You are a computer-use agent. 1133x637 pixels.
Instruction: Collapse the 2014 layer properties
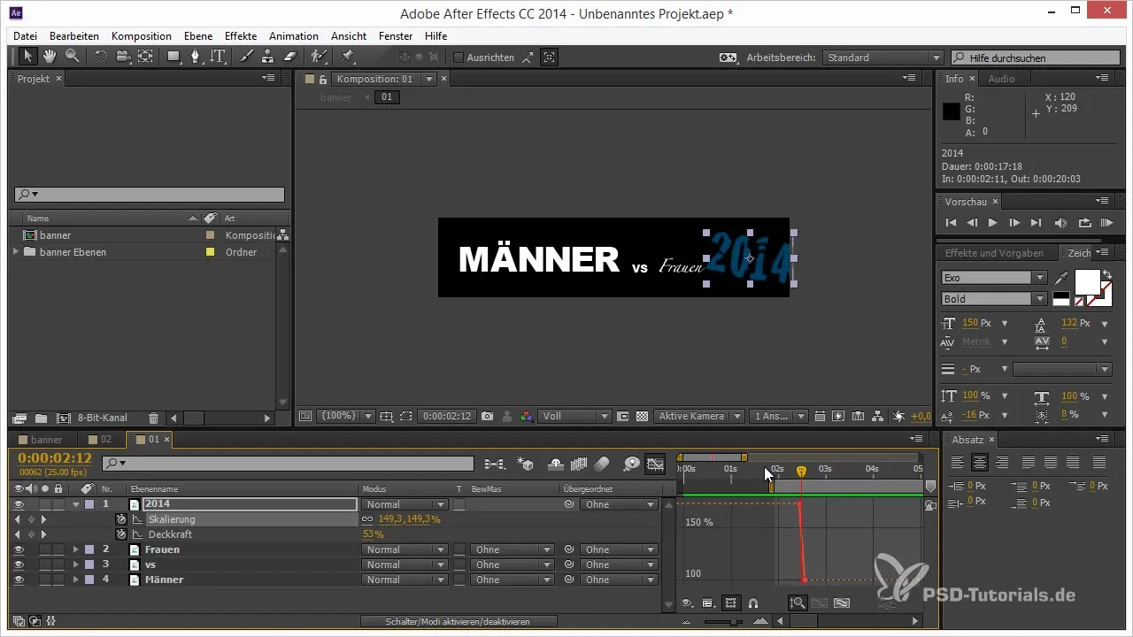pyautogui.click(x=76, y=504)
